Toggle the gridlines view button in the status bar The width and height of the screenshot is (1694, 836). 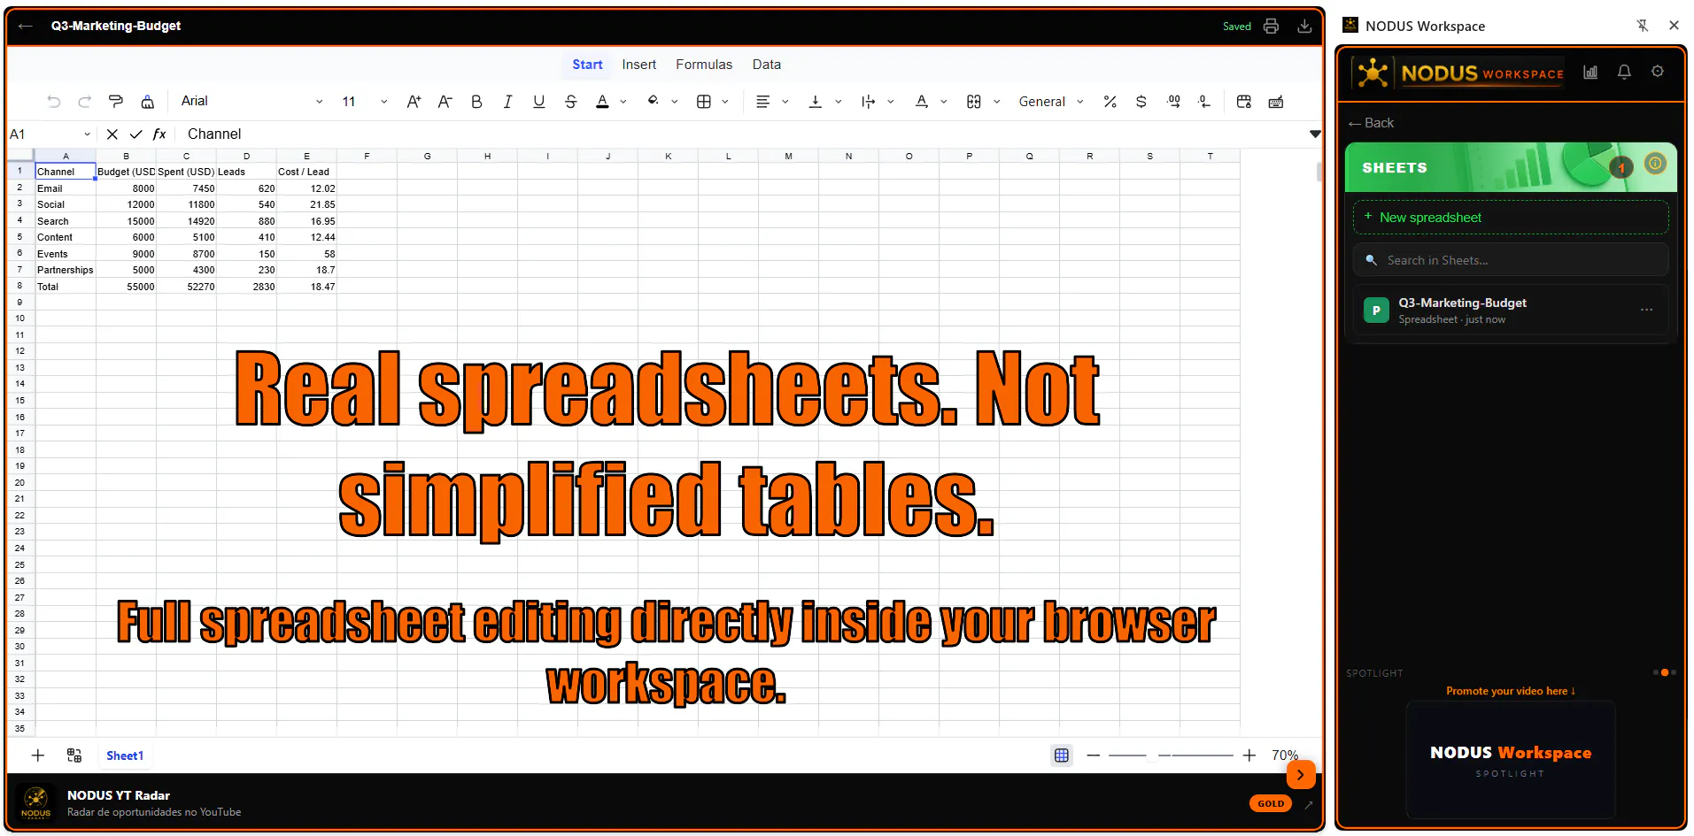[x=1062, y=755]
